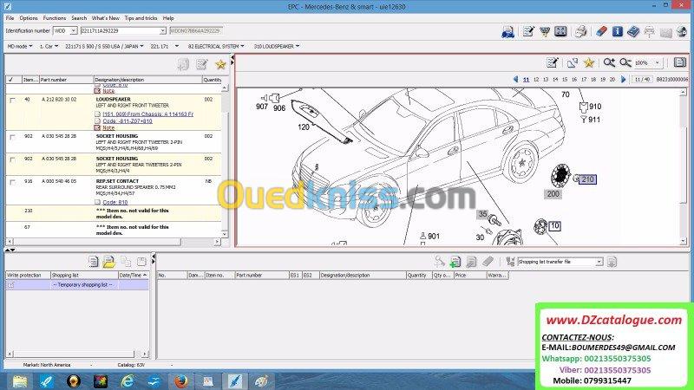The image size is (694, 390).
Task: Create new shopping list icon
Action: click(93, 262)
